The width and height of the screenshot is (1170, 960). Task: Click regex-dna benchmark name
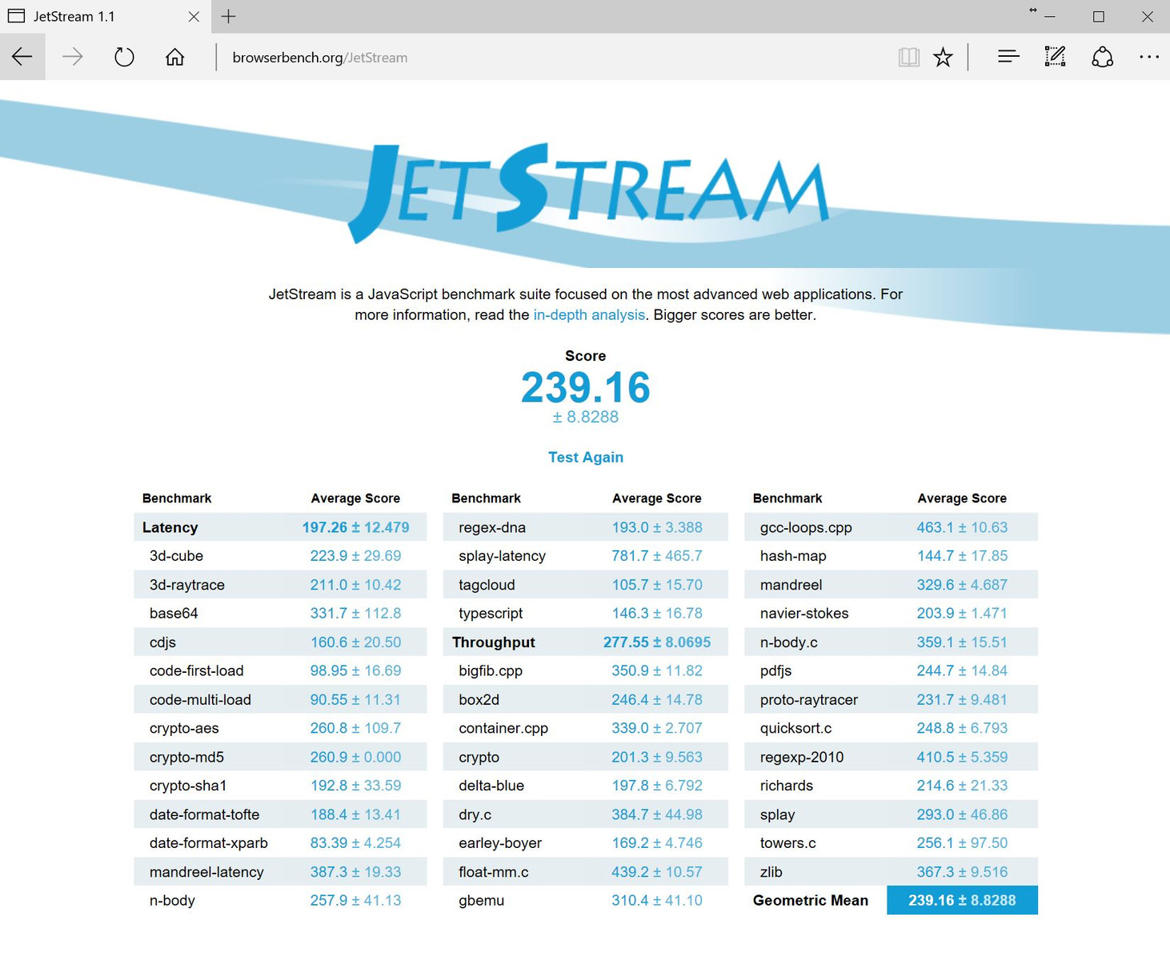pyautogui.click(x=492, y=528)
